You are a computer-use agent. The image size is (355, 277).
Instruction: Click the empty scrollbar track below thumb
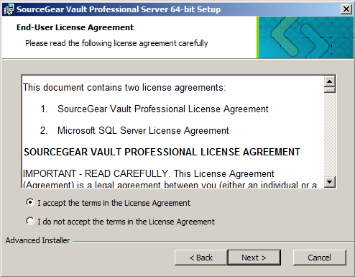point(330,135)
